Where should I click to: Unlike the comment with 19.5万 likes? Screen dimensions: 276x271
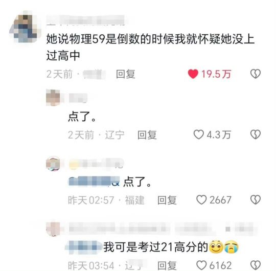pyautogui.click(x=193, y=74)
